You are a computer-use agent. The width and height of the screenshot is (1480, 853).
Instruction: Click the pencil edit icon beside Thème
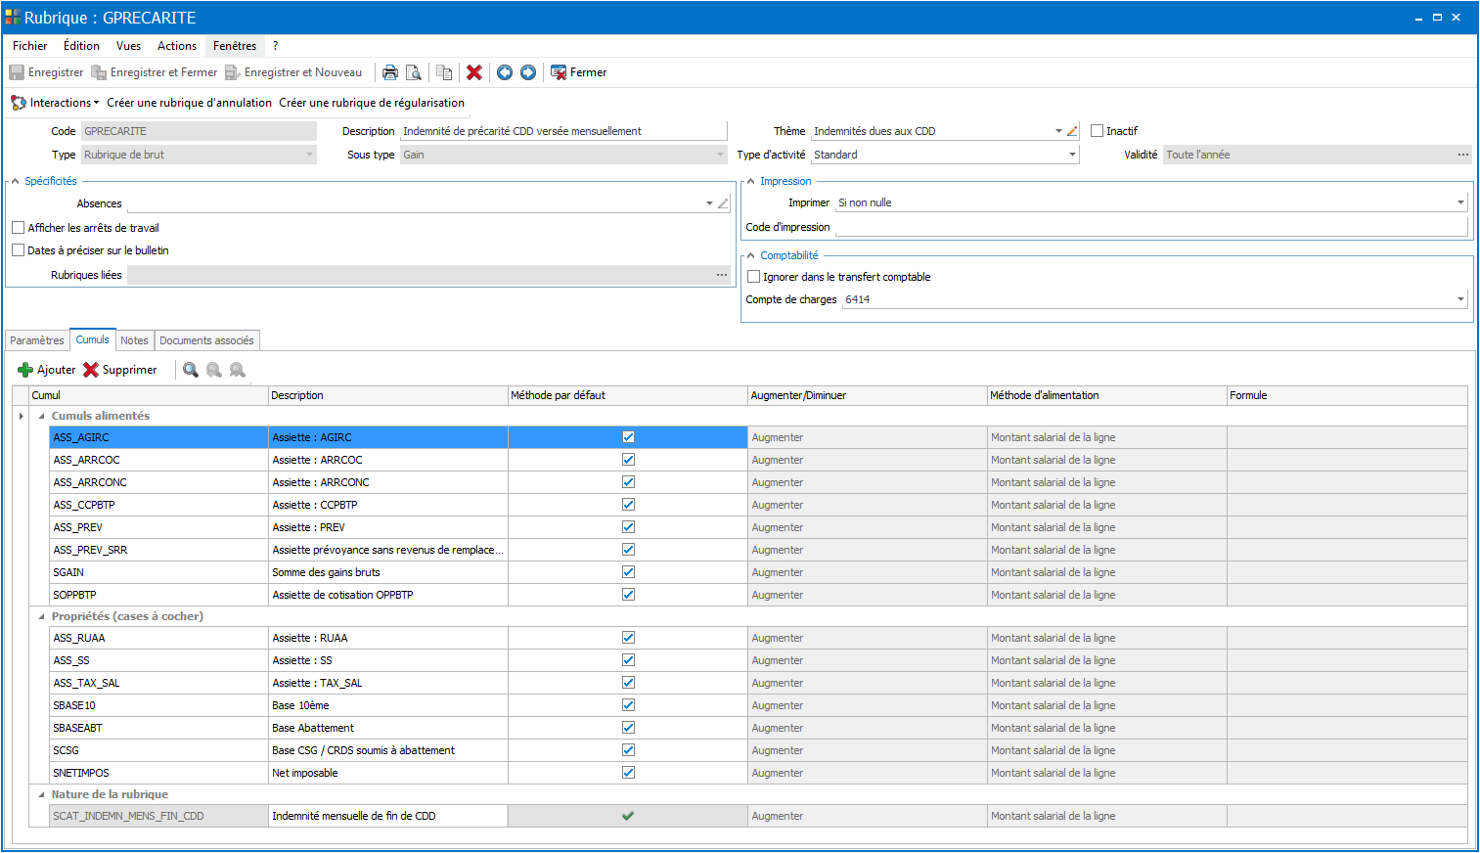click(1072, 131)
